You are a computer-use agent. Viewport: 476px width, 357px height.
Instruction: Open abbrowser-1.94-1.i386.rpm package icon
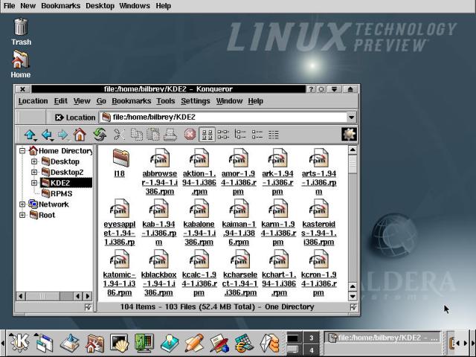coord(159,158)
